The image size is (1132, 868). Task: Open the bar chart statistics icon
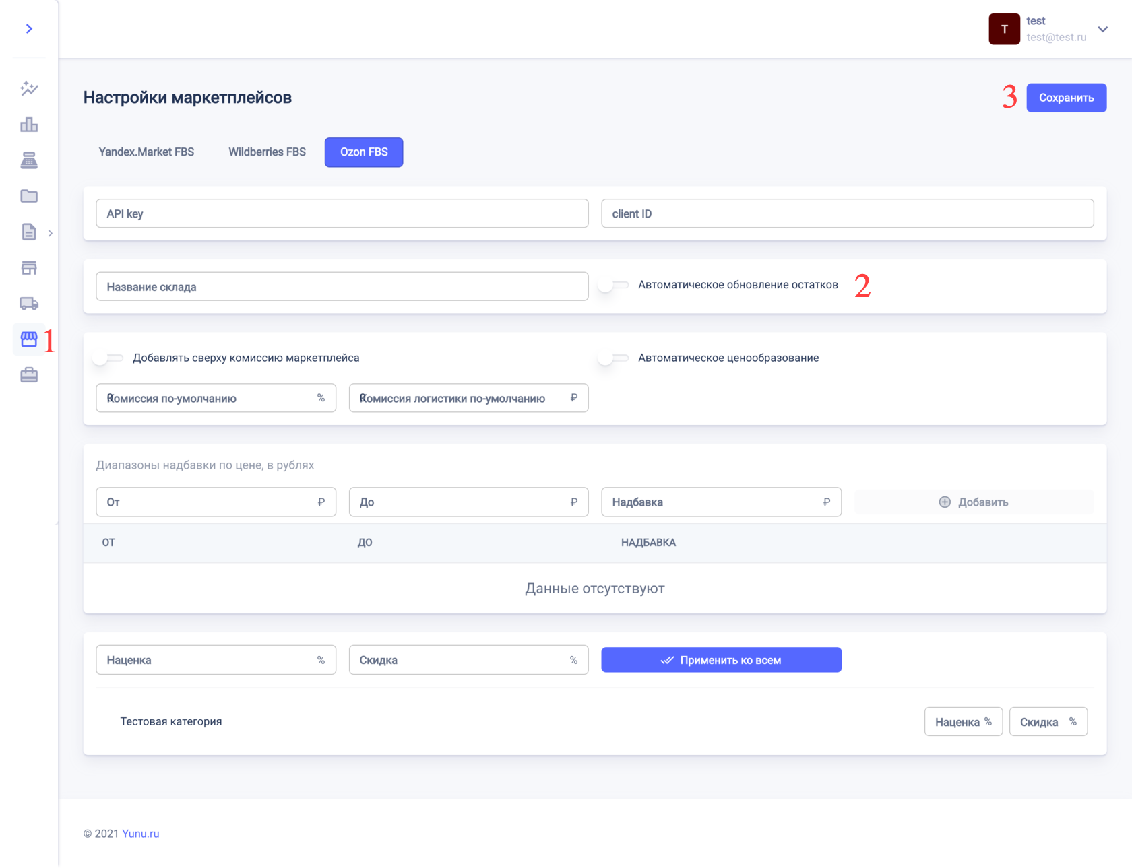29,125
